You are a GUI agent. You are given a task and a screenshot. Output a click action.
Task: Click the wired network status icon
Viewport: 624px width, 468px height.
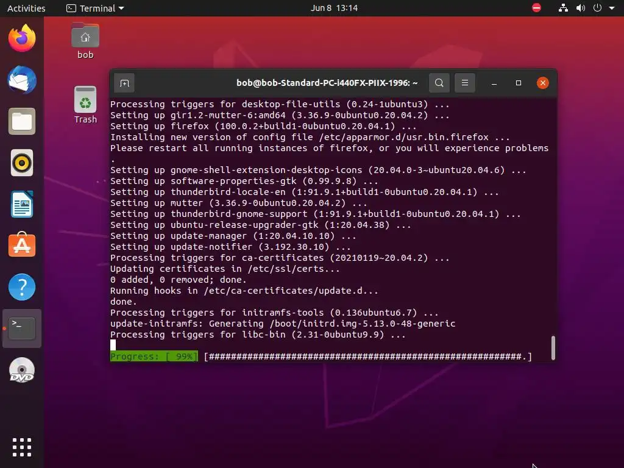(563, 8)
